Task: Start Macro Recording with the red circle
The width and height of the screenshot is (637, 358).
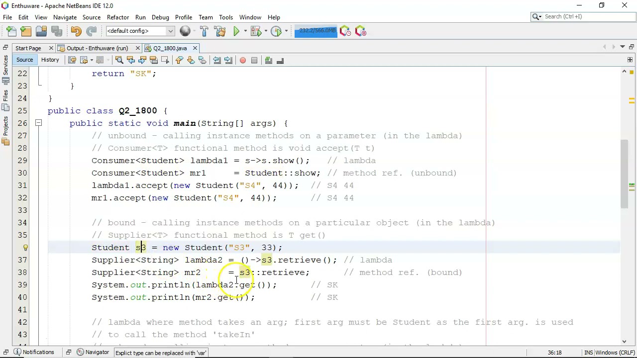Action: 243,60
